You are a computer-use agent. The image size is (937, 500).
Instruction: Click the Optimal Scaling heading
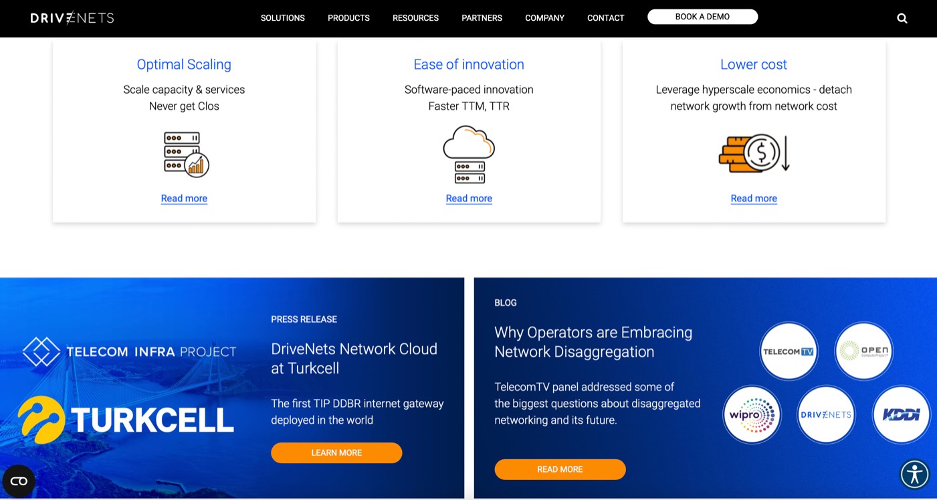click(184, 64)
